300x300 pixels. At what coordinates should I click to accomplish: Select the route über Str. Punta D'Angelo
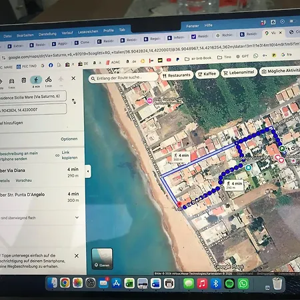(39, 197)
